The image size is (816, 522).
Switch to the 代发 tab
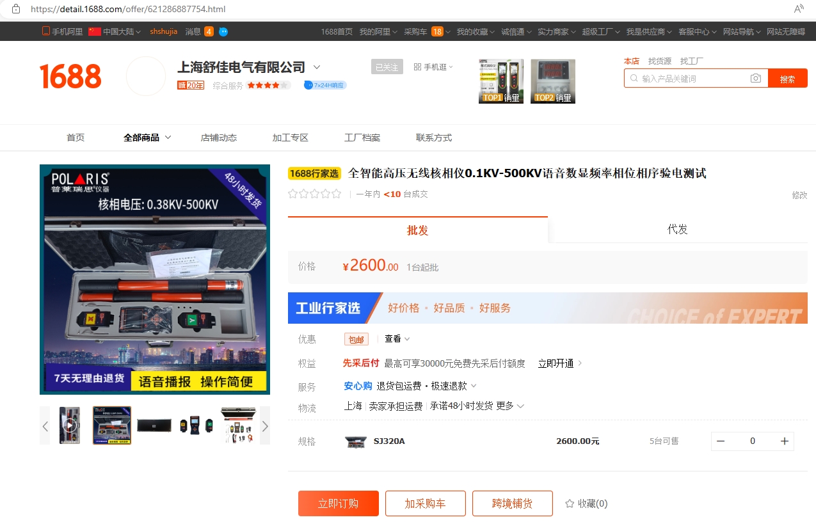pos(676,229)
